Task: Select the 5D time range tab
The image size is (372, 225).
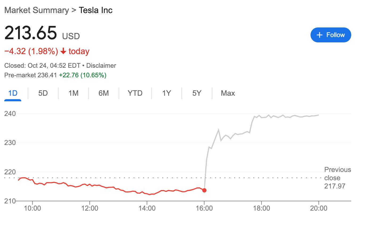Action: pos(43,93)
